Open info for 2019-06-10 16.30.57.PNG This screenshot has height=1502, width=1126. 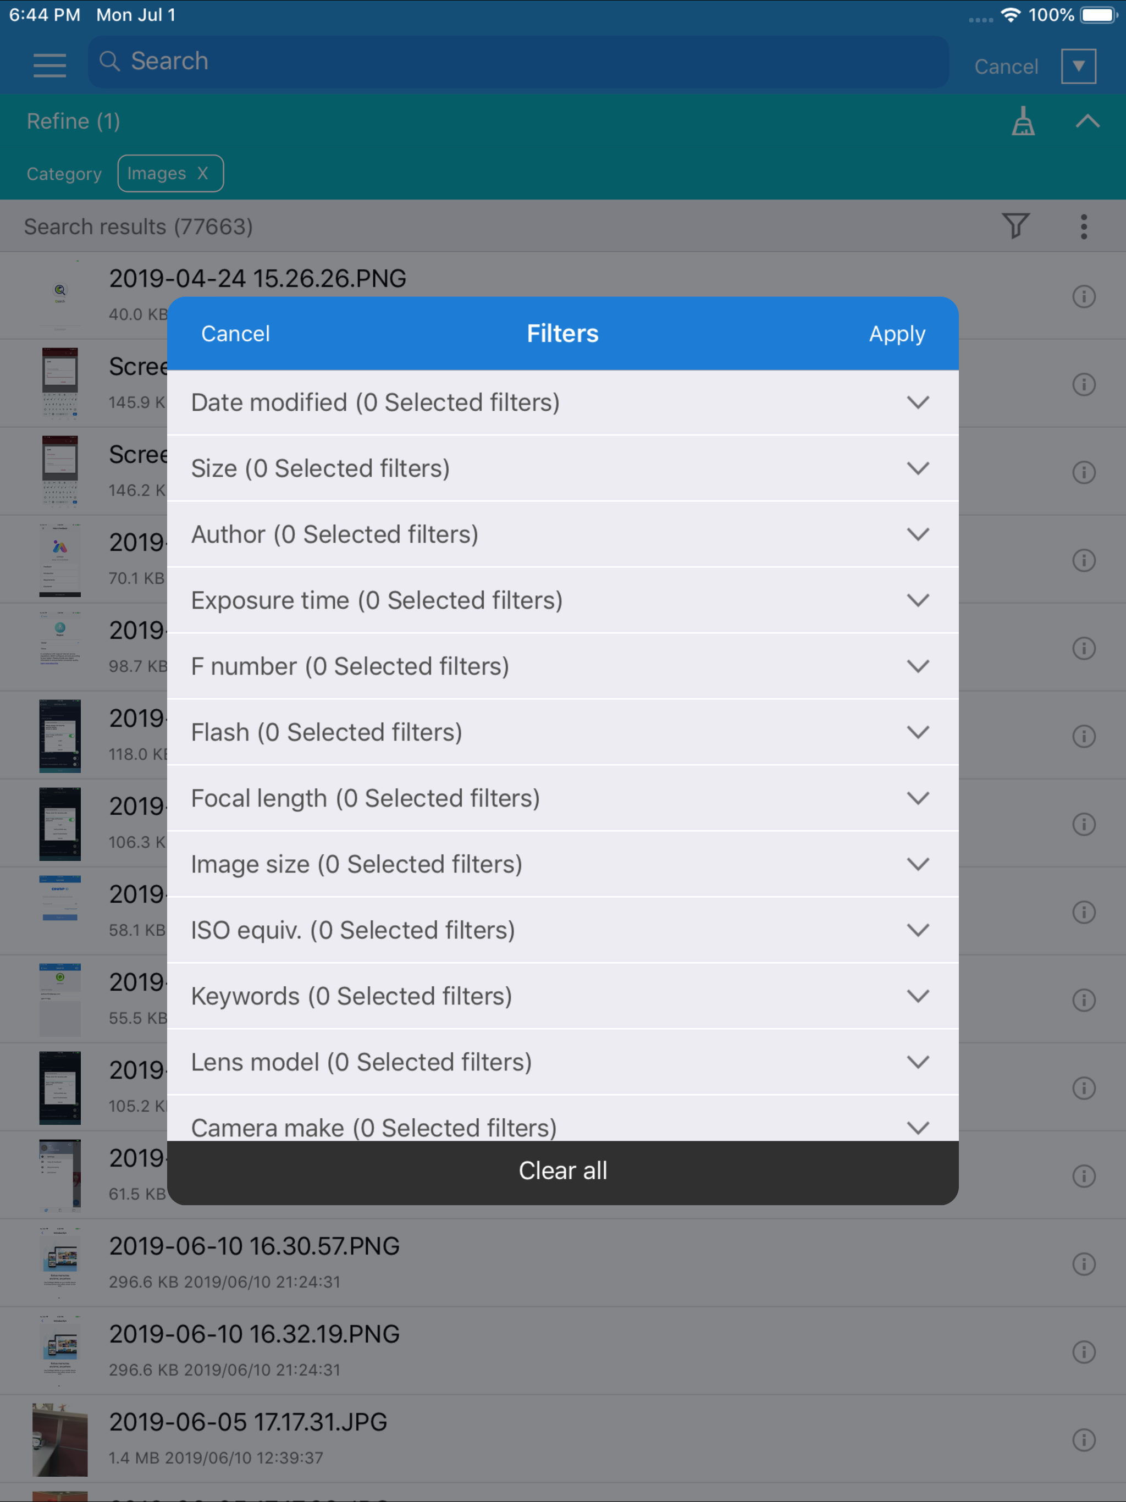tap(1084, 1263)
